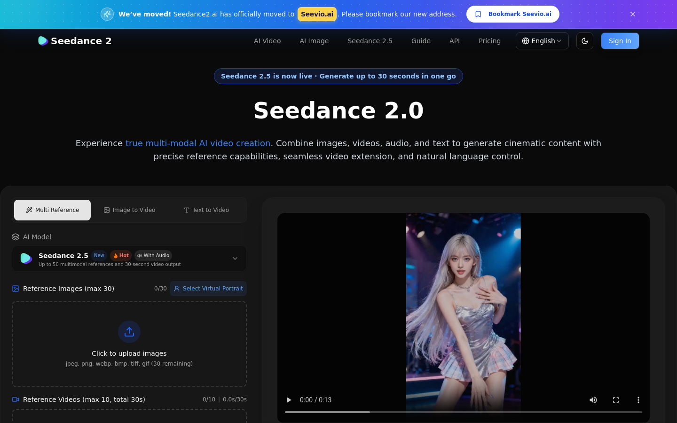Select the Multi Reference tab
The image size is (677, 423).
[x=52, y=210]
